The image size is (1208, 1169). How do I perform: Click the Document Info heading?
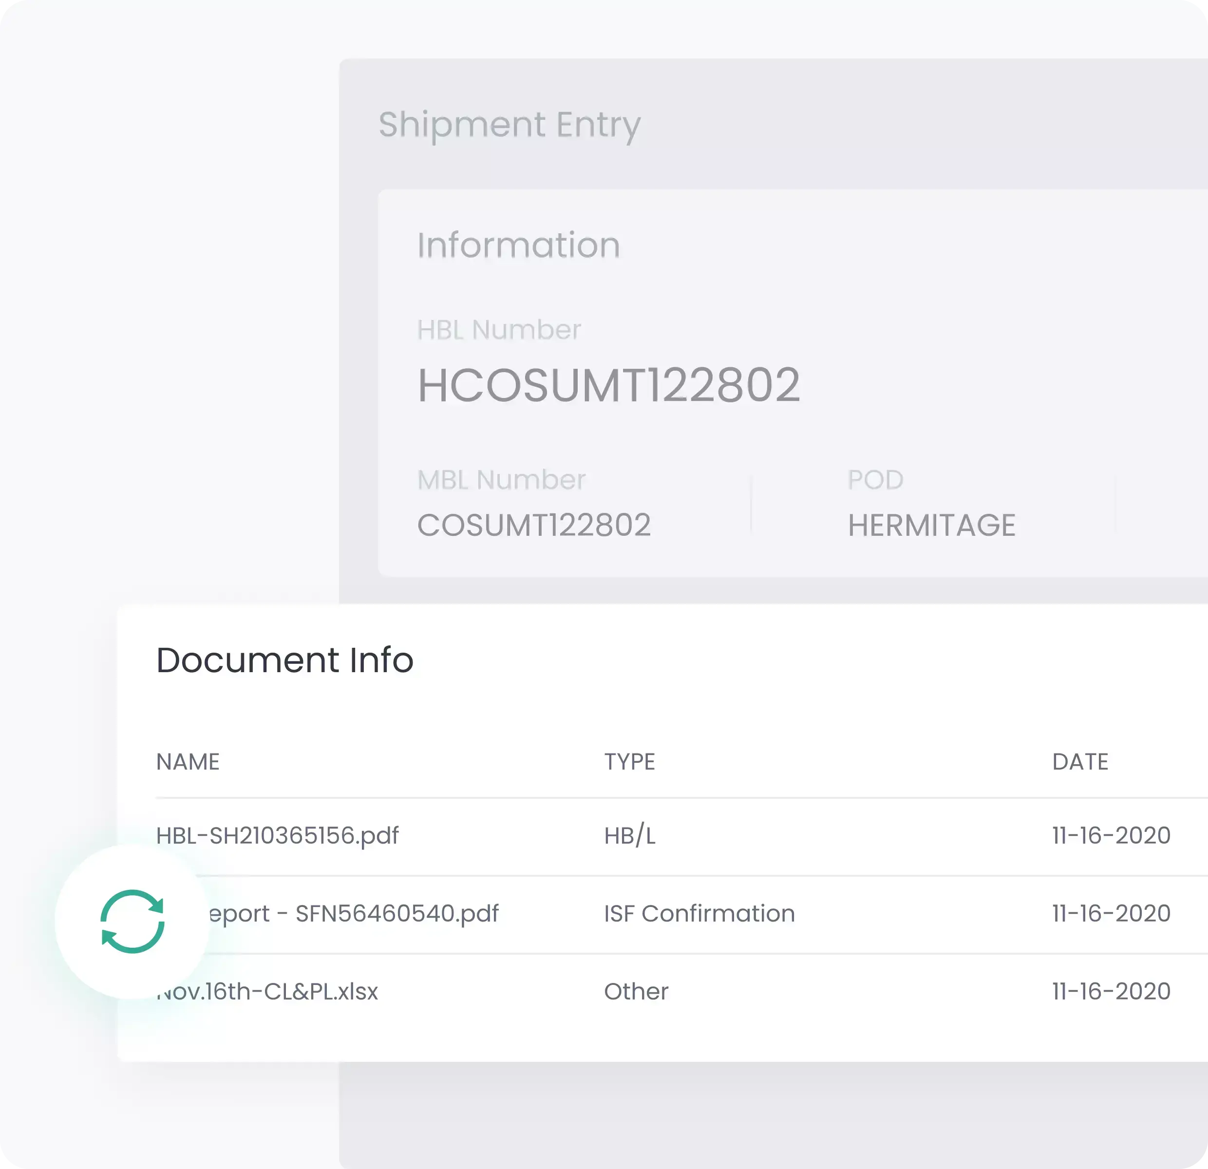[x=285, y=660]
